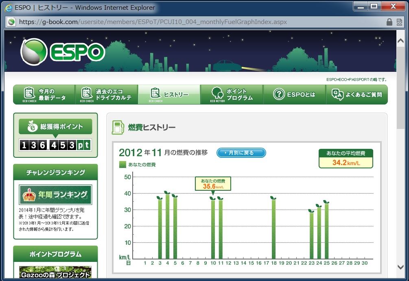Minimize the Internet Explorer window

coord(361,7)
